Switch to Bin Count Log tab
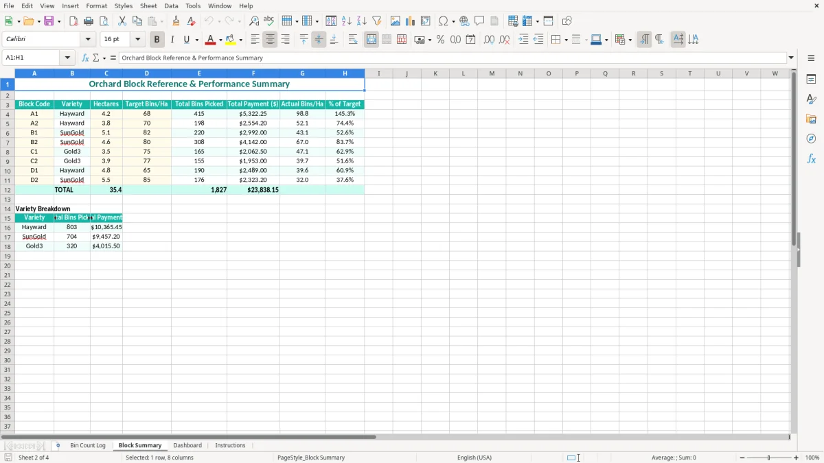This screenshot has height=463, width=824. [88, 445]
